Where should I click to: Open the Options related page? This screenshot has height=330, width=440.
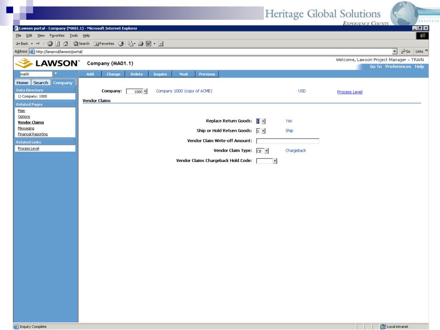[24, 117]
